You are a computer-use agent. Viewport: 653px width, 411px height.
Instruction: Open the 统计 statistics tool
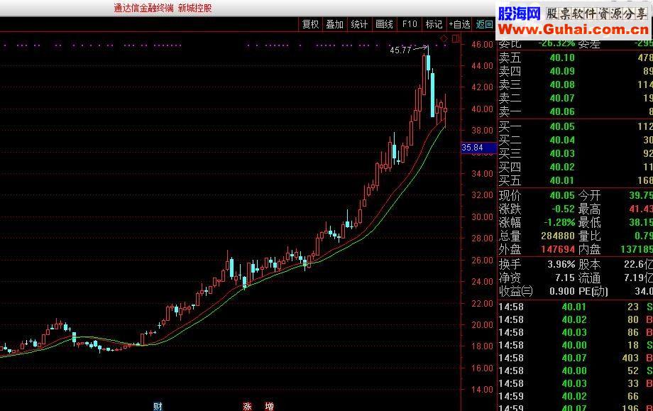[359, 25]
